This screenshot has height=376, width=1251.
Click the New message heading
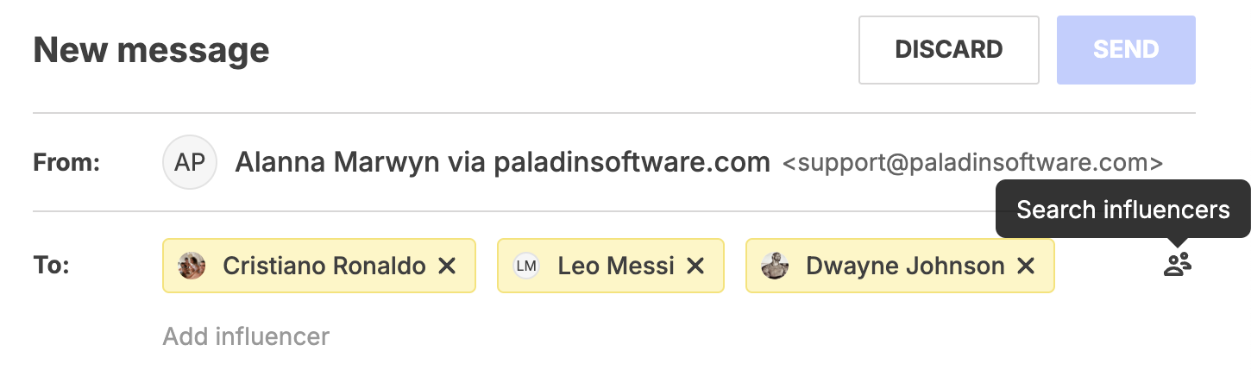tap(151, 50)
